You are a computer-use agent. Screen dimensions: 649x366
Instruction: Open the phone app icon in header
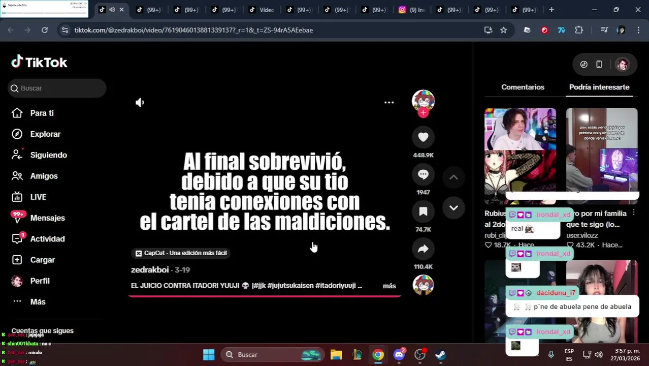(x=599, y=65)
